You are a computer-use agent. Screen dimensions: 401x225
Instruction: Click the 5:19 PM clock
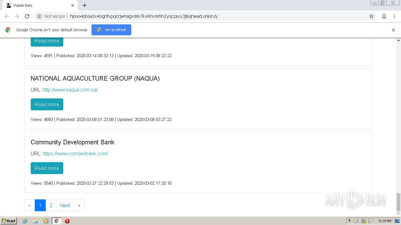point(385,221)
